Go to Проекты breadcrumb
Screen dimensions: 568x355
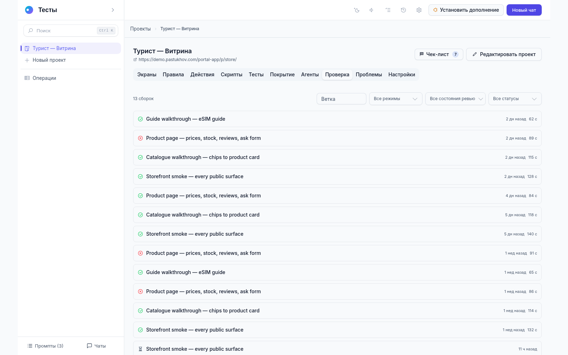coord(140,29)
